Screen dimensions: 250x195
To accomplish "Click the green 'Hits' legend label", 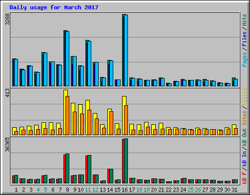I will [245, 20].
